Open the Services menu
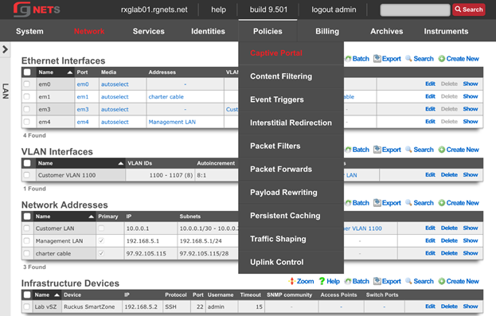 coord(149,31)
